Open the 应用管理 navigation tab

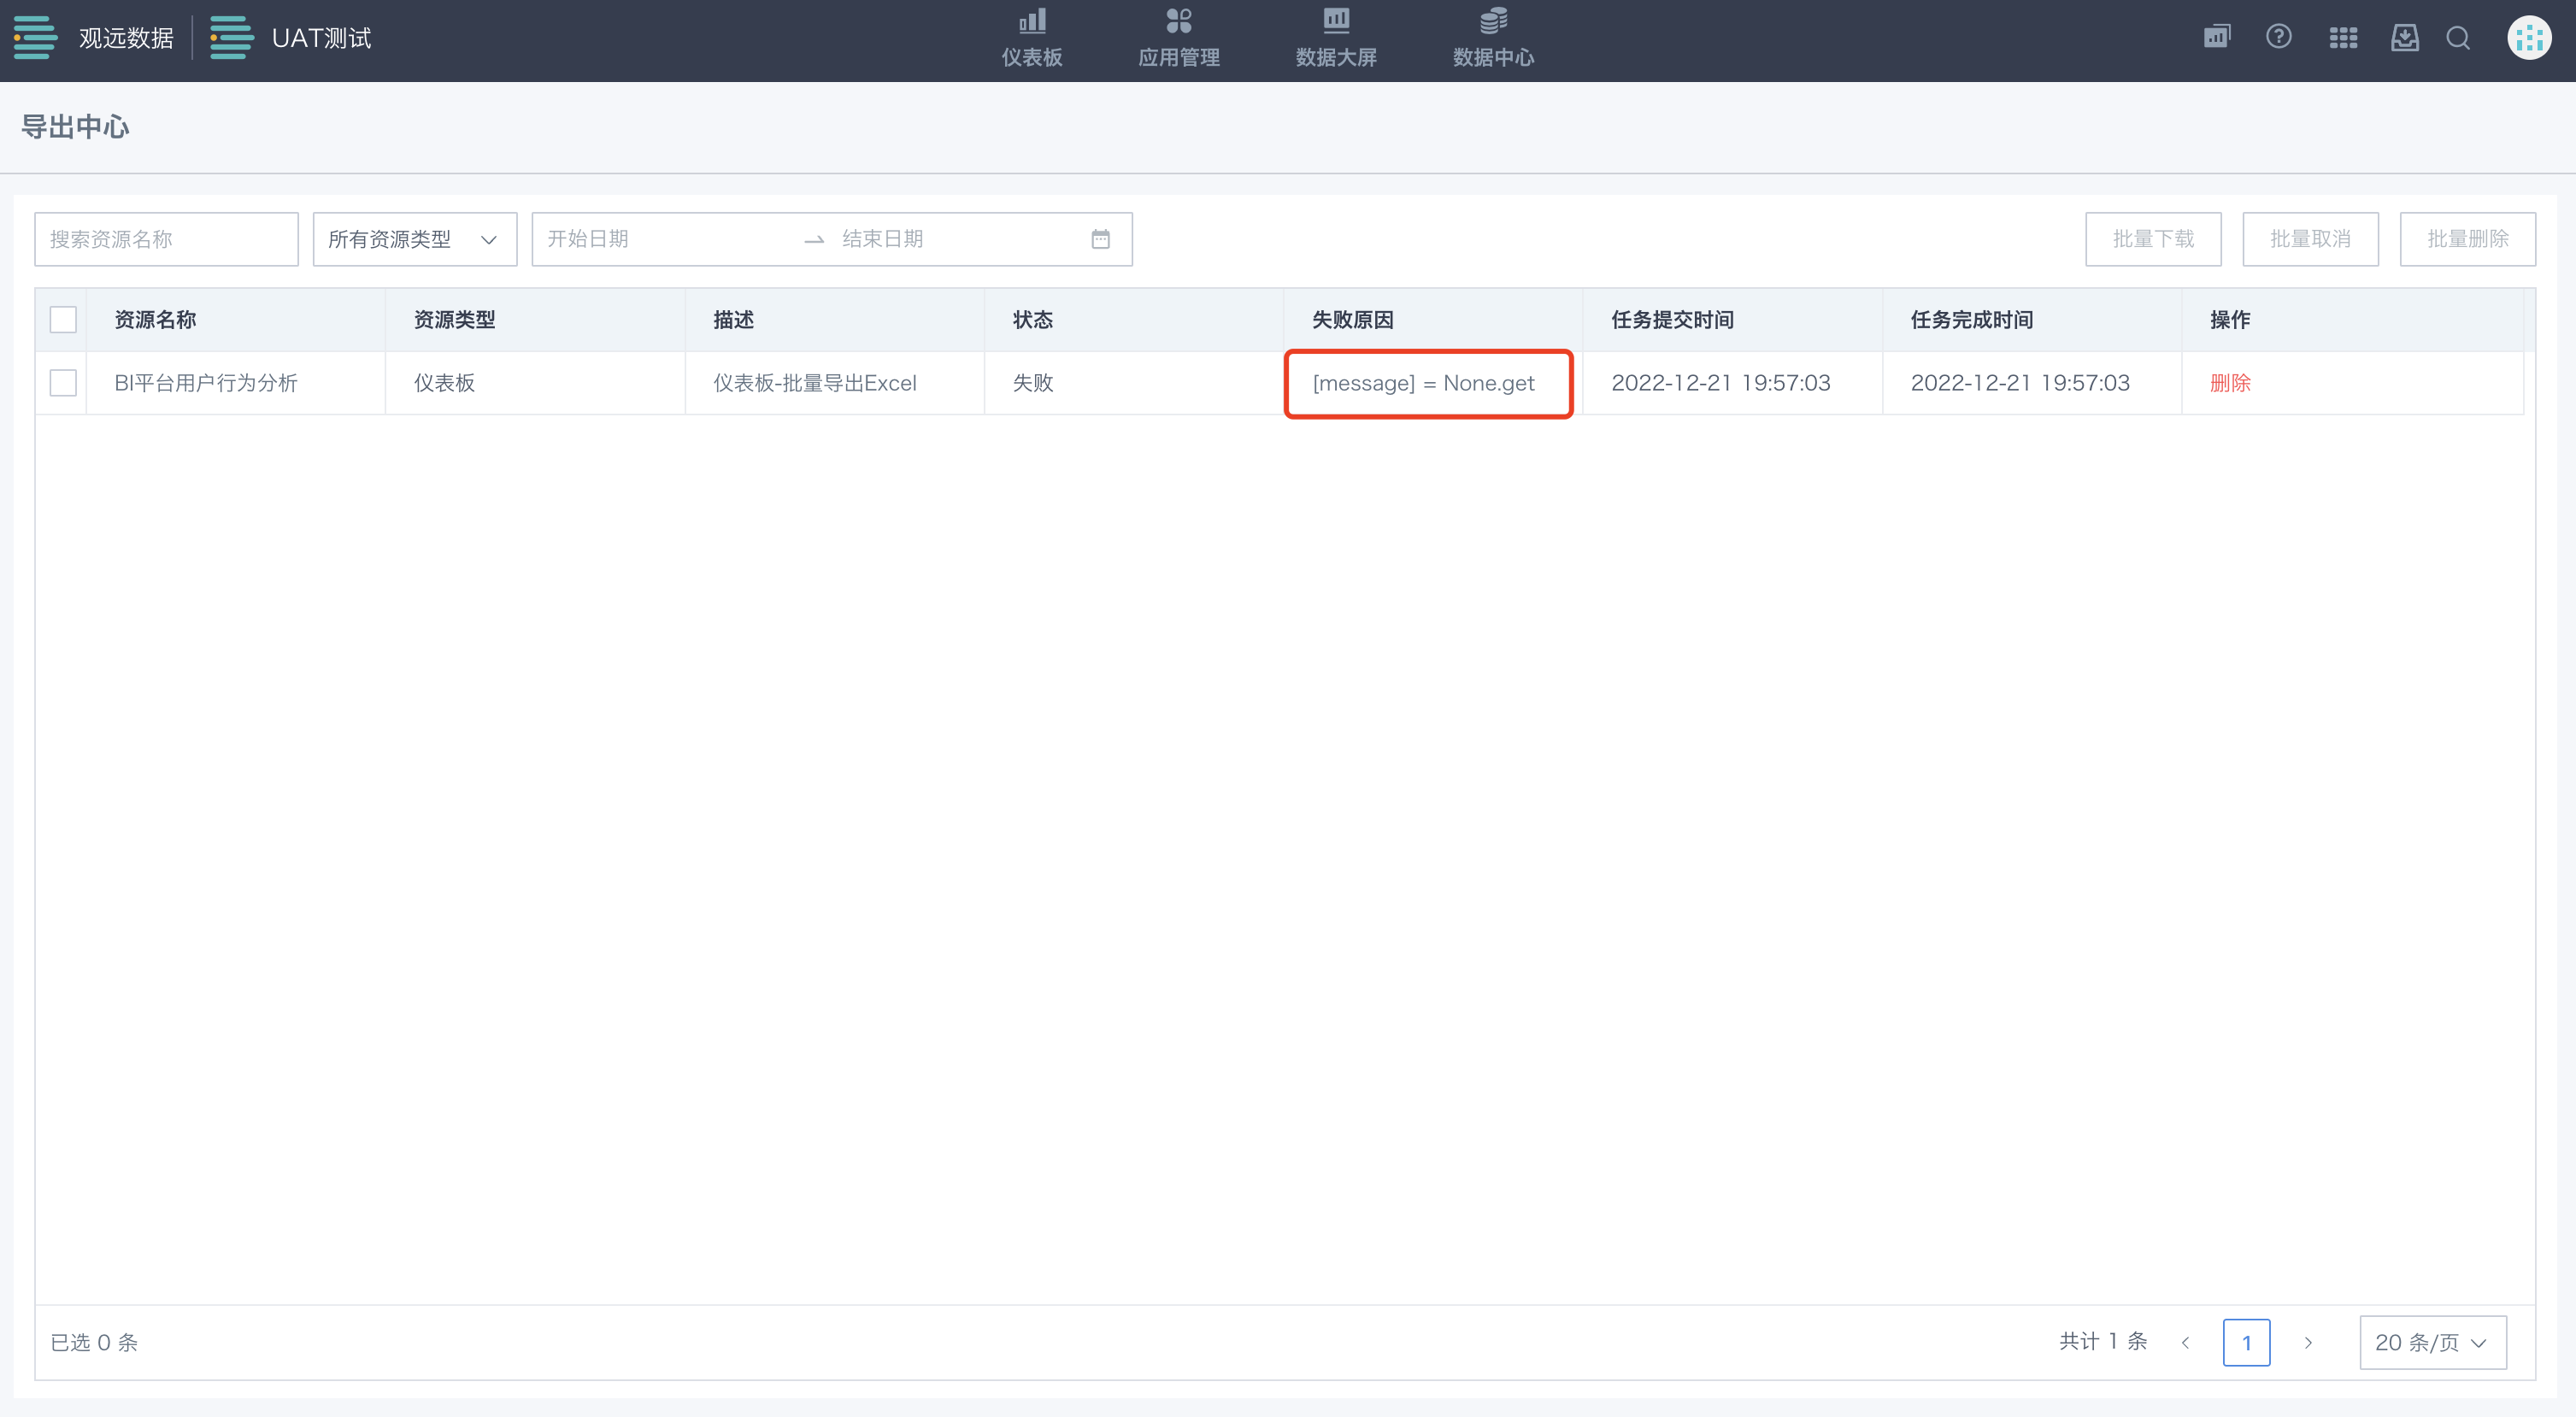pyautogui.click(x=1178, y=38)
